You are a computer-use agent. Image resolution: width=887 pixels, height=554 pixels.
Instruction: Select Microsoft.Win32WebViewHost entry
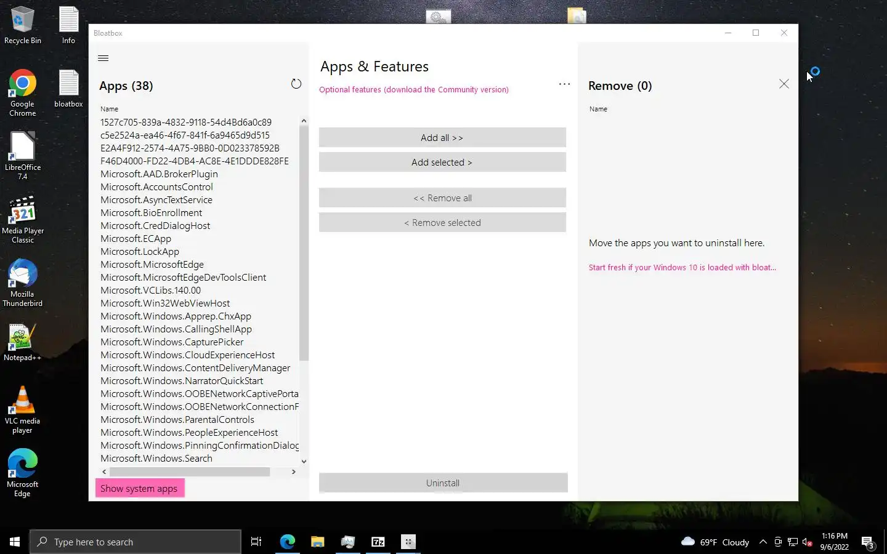[x=165, y=303]
